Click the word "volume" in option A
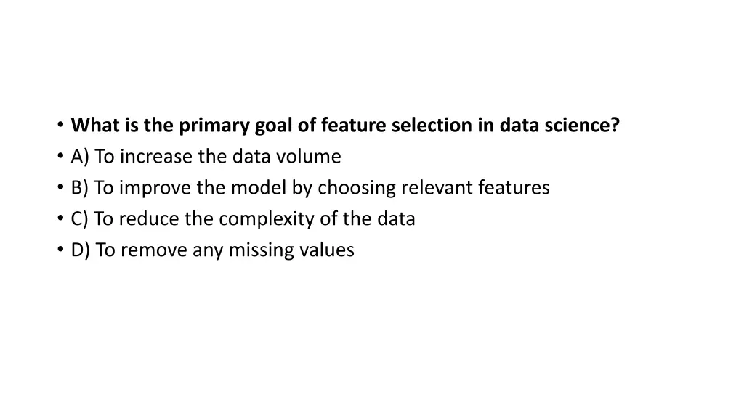This screenshot has height=418, width=744. tap(310, 157)
